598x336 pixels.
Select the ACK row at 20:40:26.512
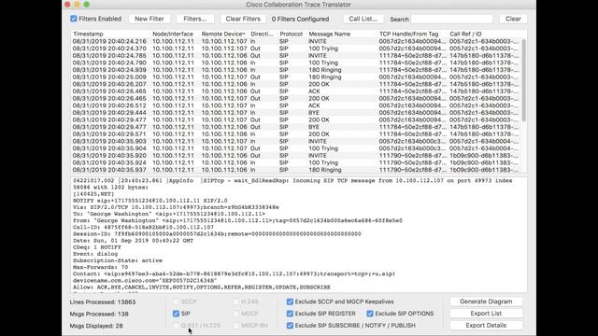pos(295,105)
